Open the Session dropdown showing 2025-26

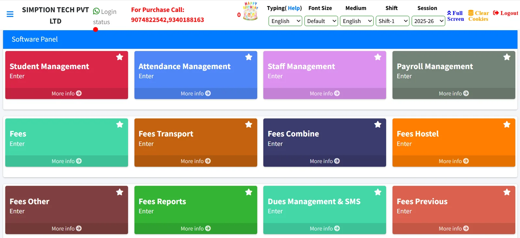pos(428,21)
